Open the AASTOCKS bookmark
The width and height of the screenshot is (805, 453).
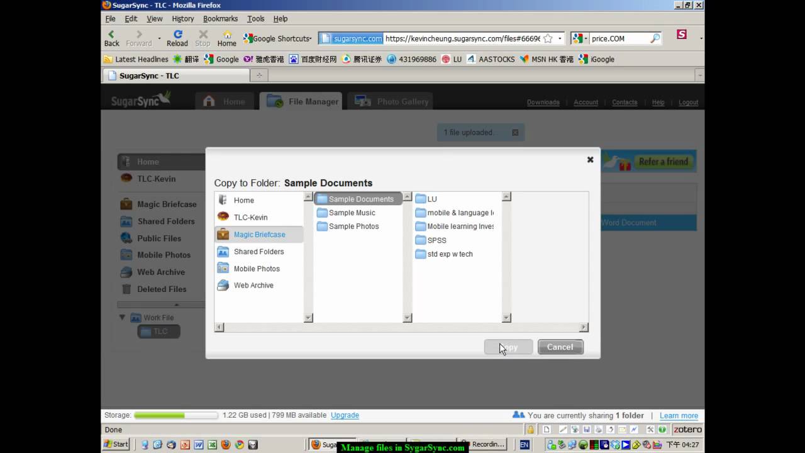pos(491,59)
